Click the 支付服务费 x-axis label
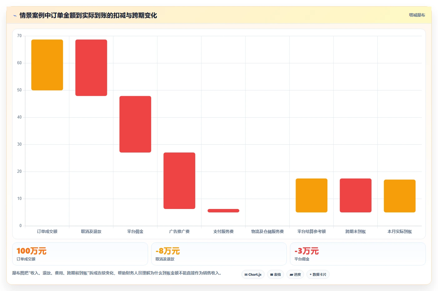The width and height of the screenshot is (438, 291). [223, 231]
